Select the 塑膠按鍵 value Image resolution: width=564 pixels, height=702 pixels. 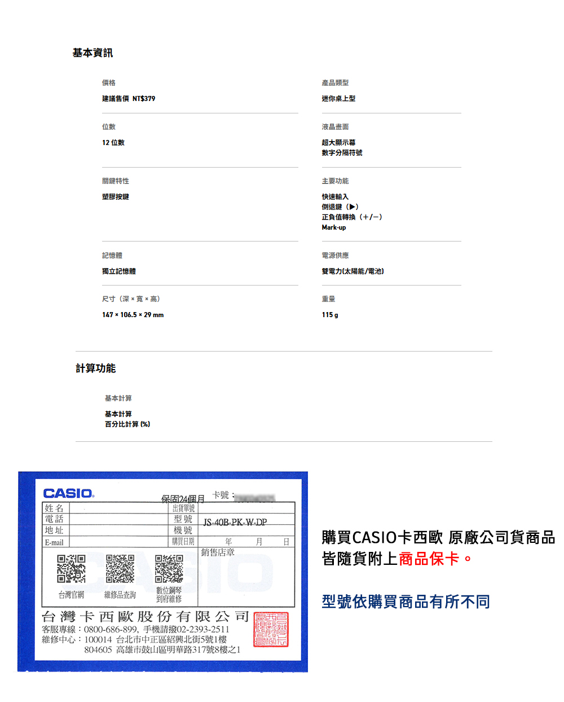coord(116,197)
